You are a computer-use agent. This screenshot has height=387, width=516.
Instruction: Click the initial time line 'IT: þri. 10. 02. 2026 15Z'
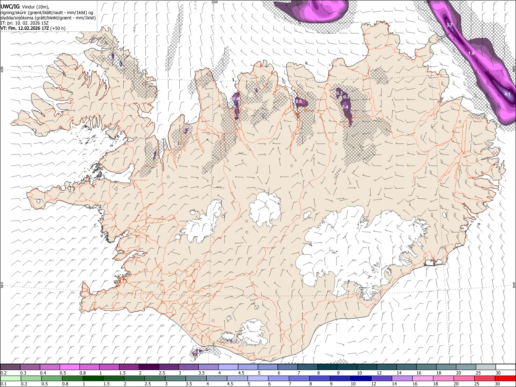tap(25, 23)
